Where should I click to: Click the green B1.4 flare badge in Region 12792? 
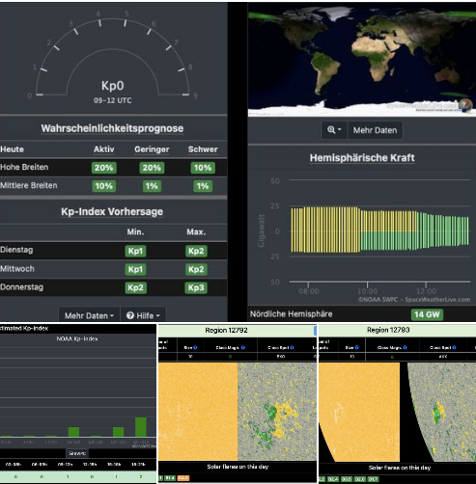pos(170,478)
